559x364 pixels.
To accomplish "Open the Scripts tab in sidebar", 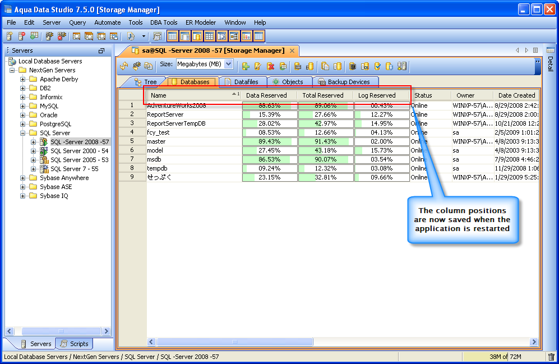I will tap(75, 344).
